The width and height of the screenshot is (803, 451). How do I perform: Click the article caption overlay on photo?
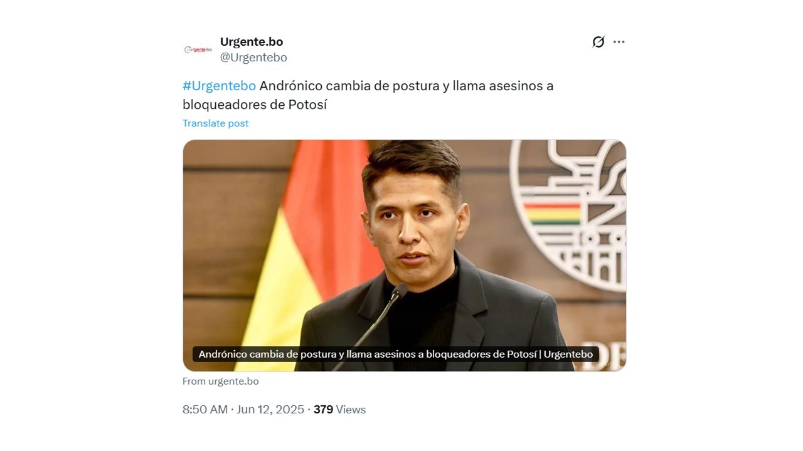click(396, 355)
